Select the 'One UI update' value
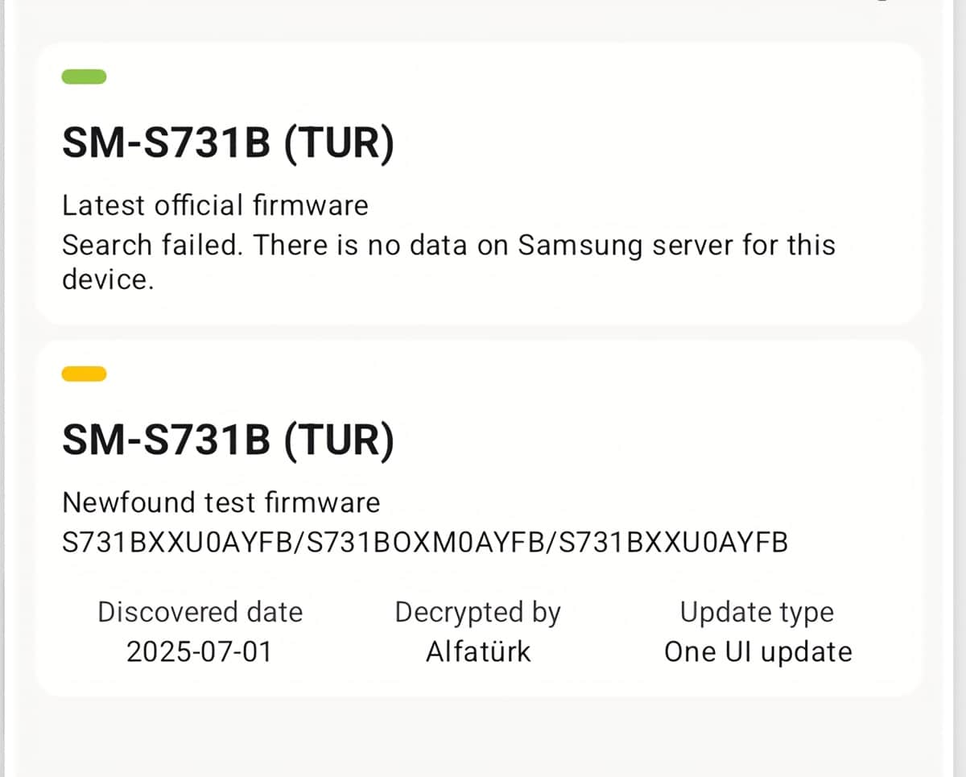The image size is (966, 777). (757, 651)
